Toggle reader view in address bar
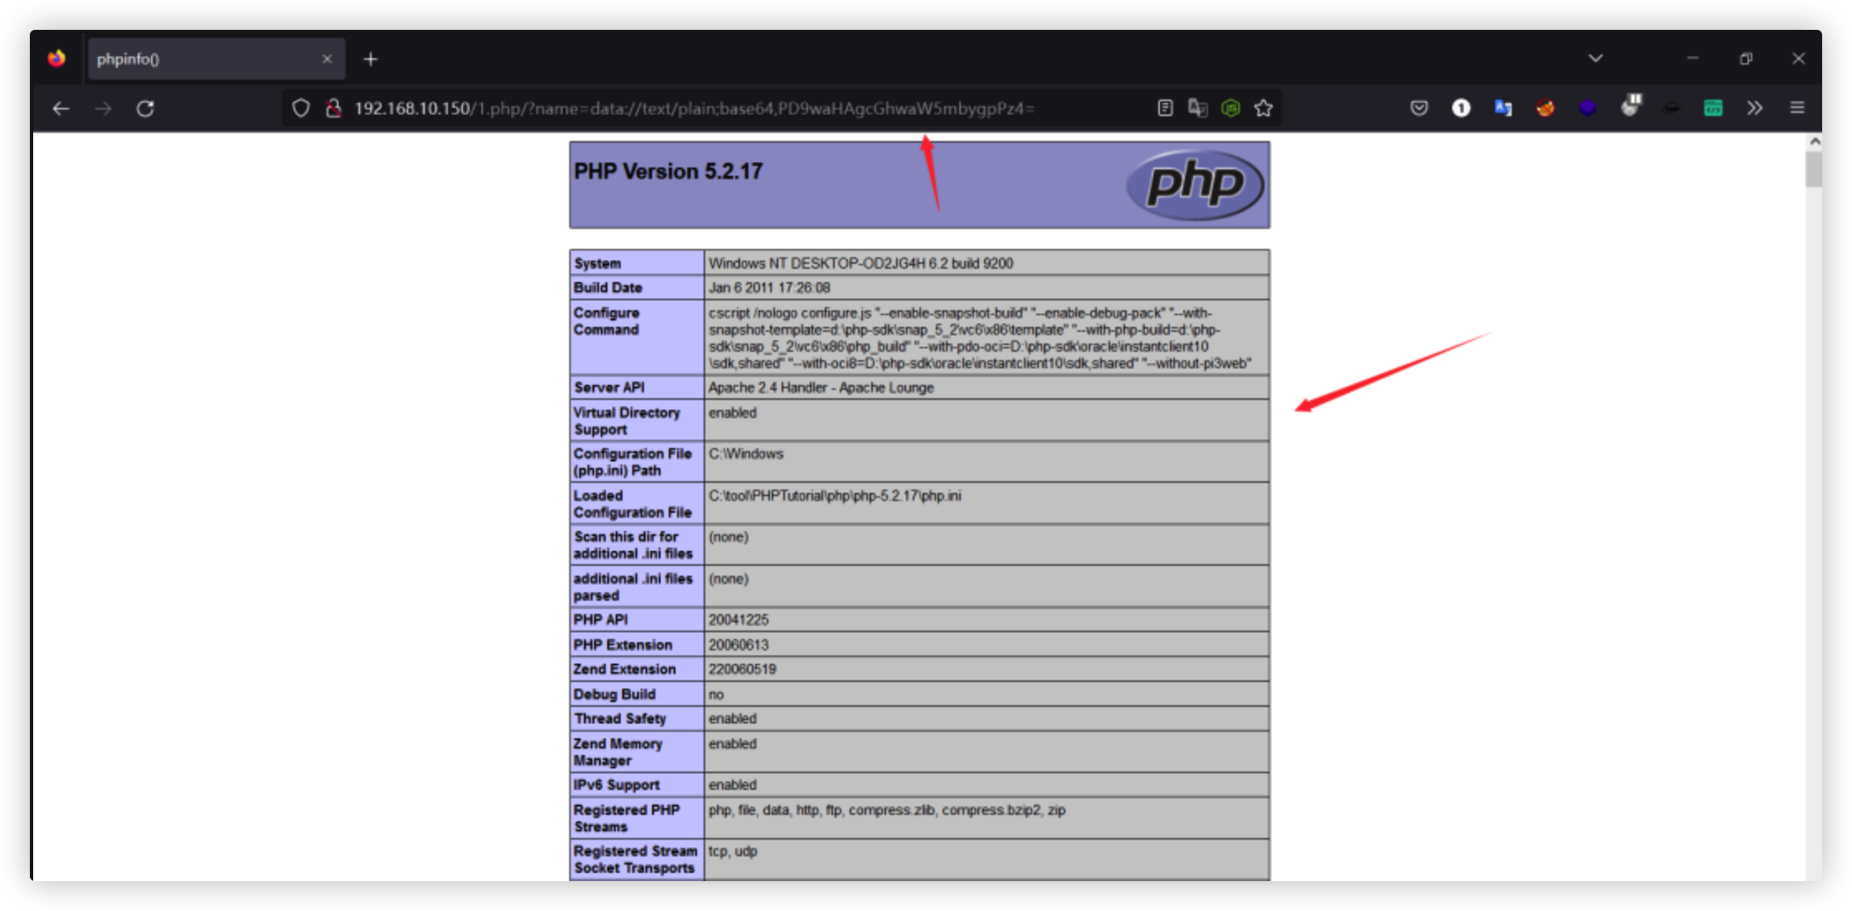The width and height of the screenshot is (1852, 911). (x=1165, y=108)
